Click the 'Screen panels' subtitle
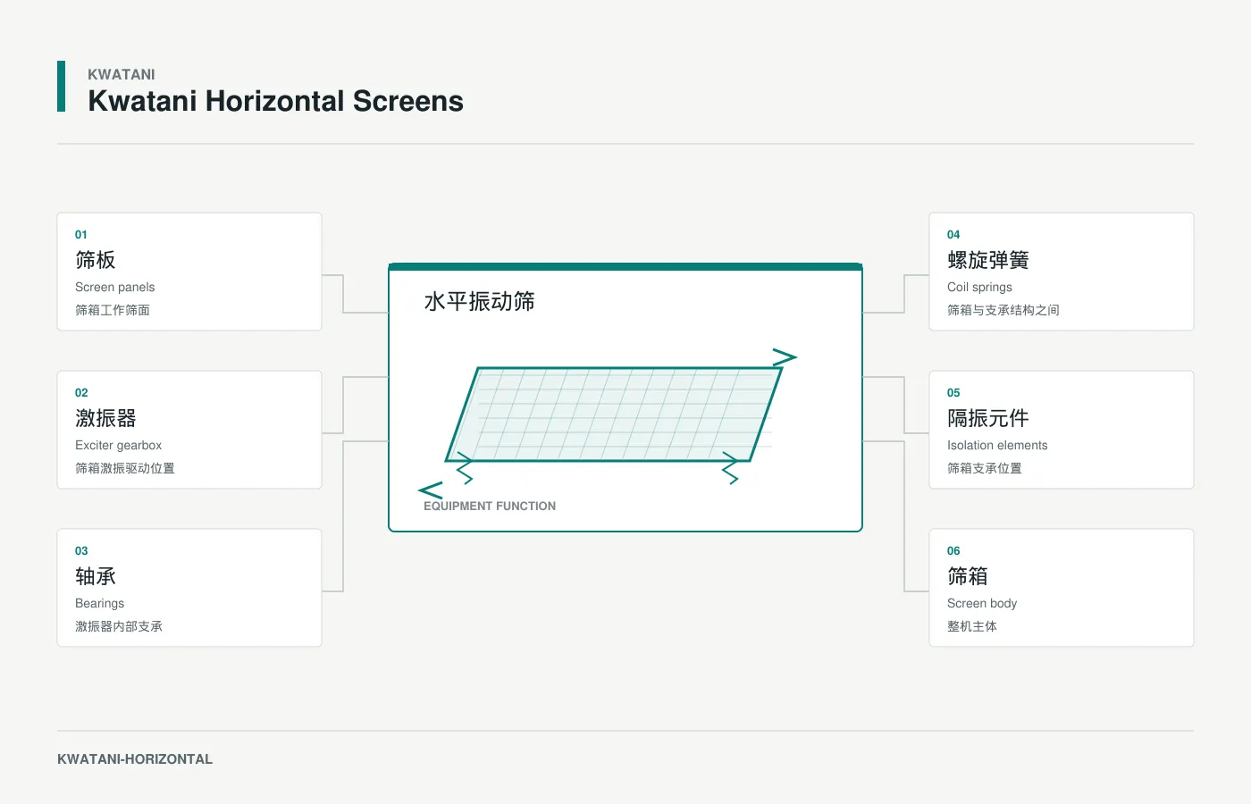 click(x=114, y=287)
